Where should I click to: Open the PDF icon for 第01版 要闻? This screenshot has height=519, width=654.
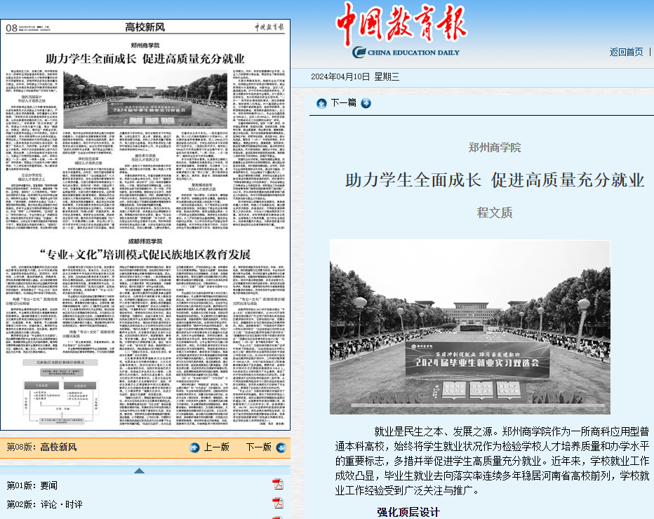(x=278, y=485)
